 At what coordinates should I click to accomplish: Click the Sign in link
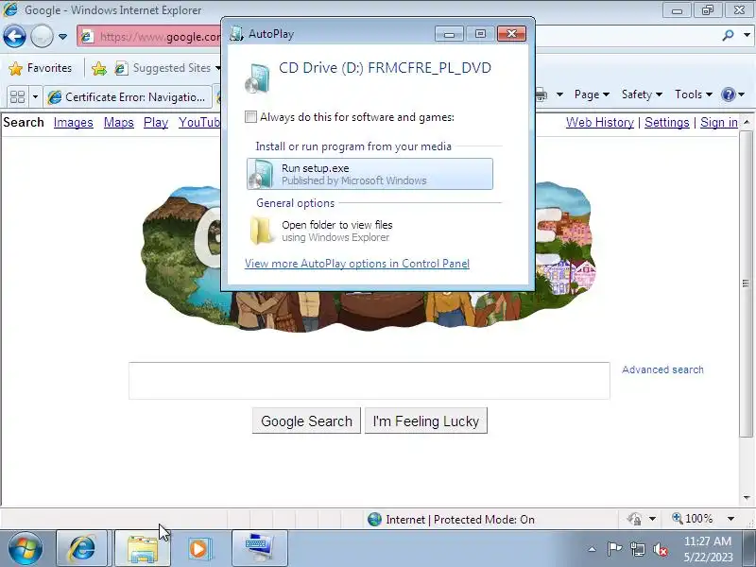(719, 123)
